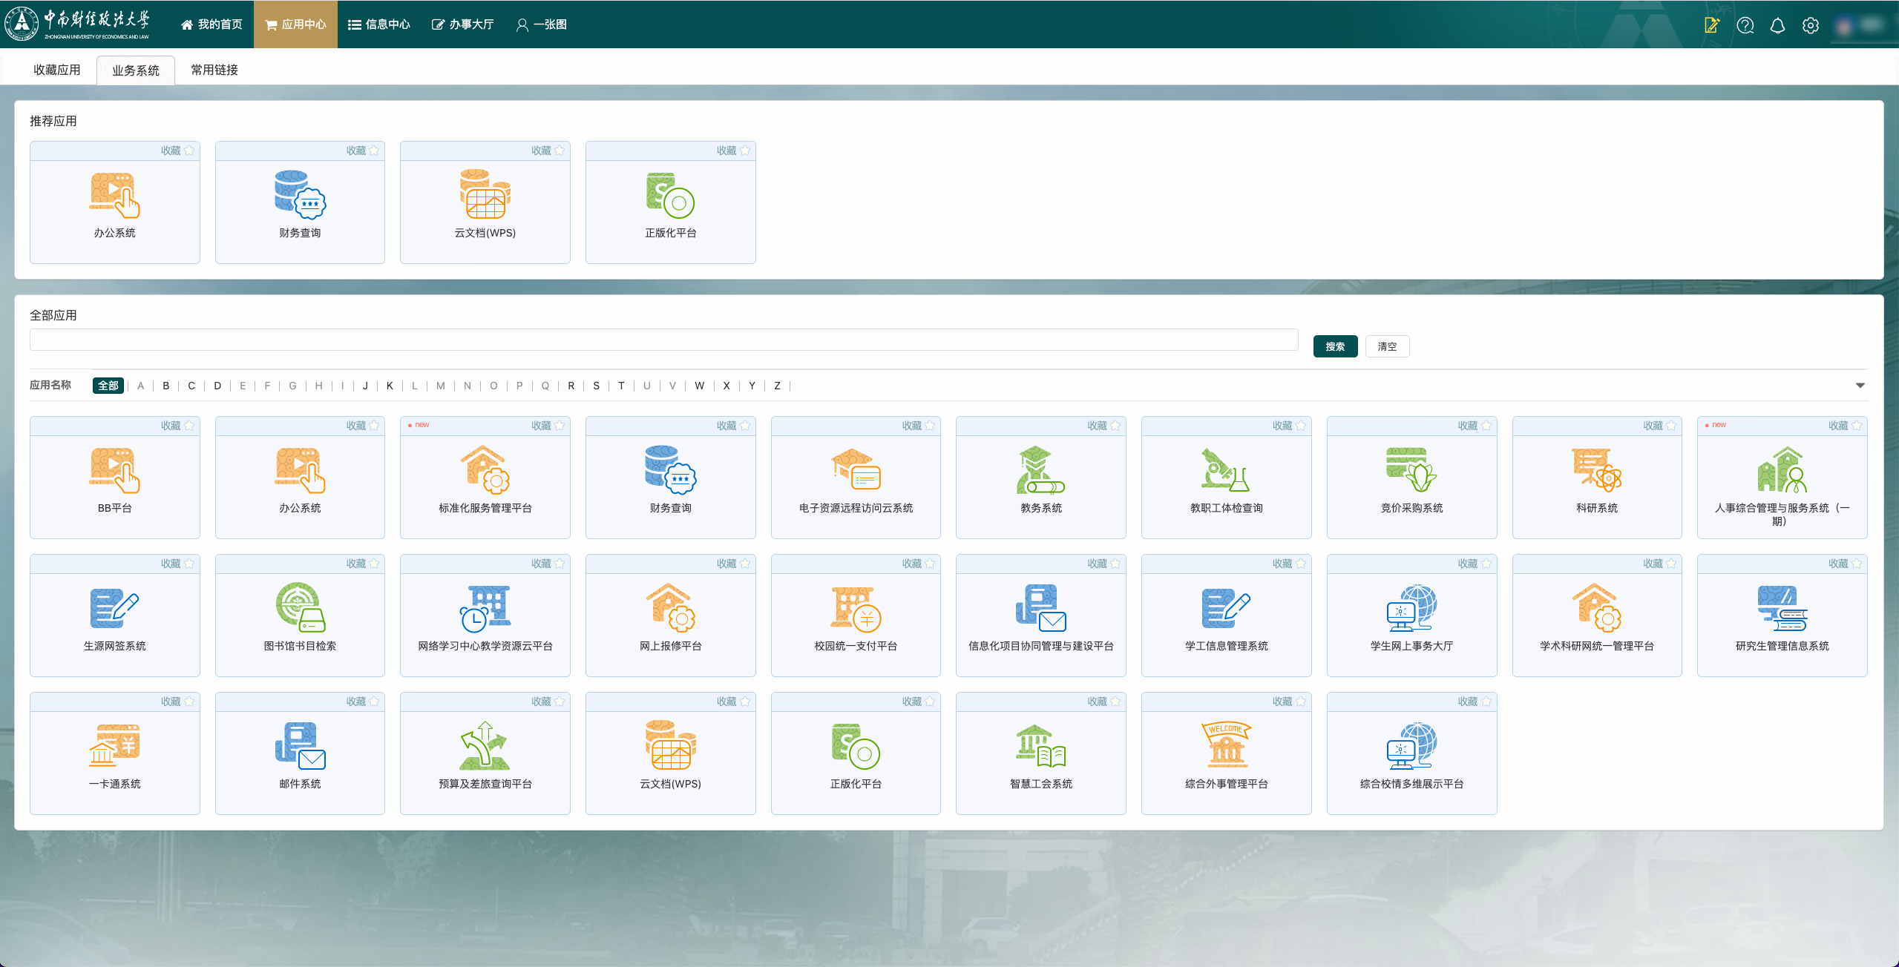Launch the 图书馆书目检索 icon
Image resolution: width=1899 pixels, height=967 pixels.
[300, 608]
